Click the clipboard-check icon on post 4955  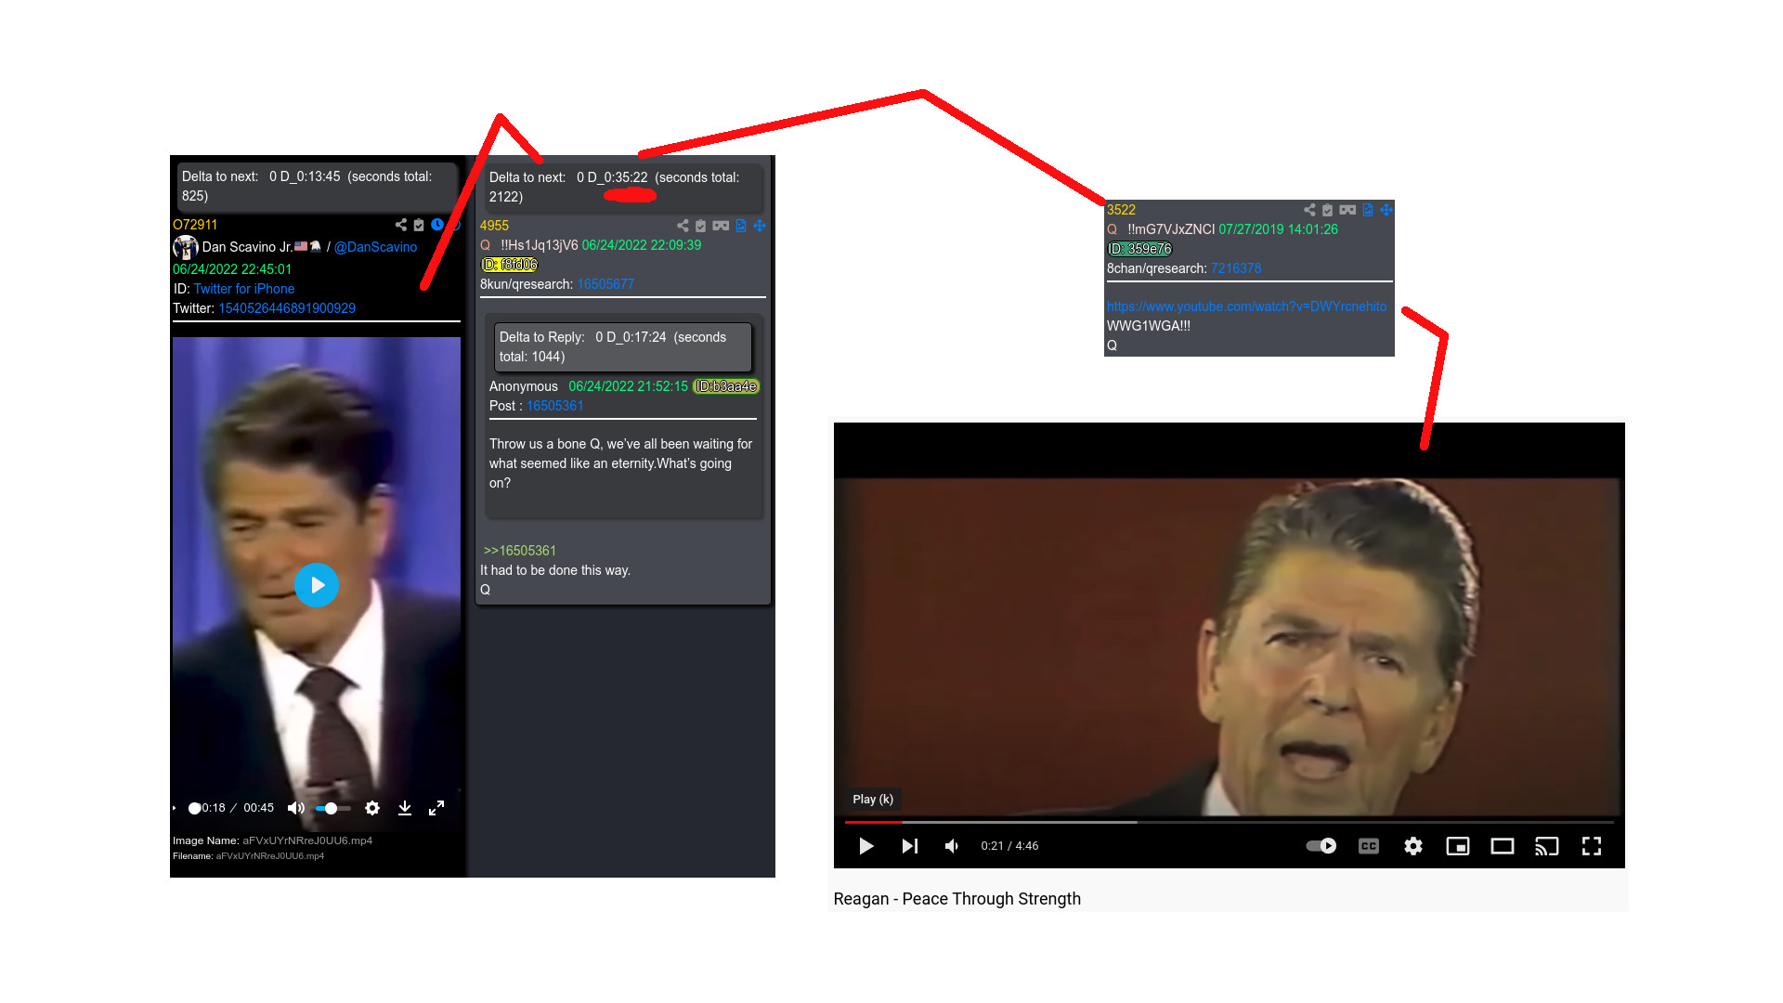[x=701, y=226]
